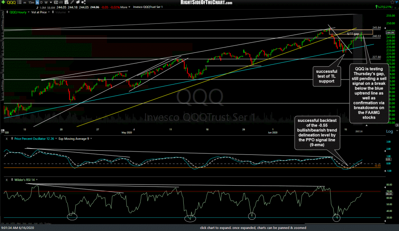Click the blue flag icon at top right
This screenshot has height=231, width=399.
tap(397, 2)
